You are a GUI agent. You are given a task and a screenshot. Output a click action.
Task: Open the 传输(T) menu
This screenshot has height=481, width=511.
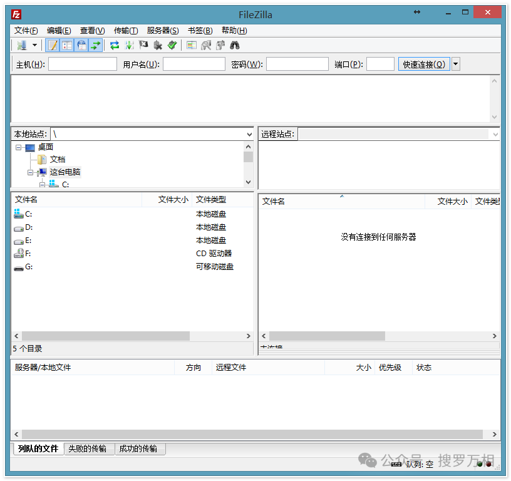125,30
